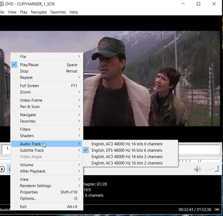Choose Exit from the context menu
223x216 pixels.
point(47,207)
